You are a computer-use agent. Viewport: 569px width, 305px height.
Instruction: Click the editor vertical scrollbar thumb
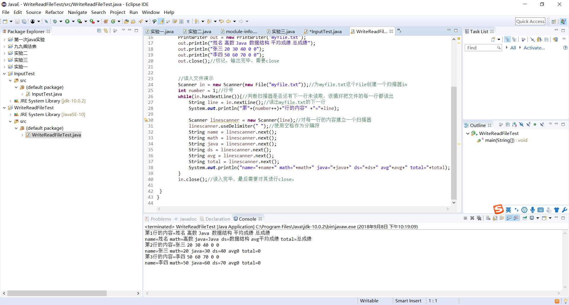point(454,143)
